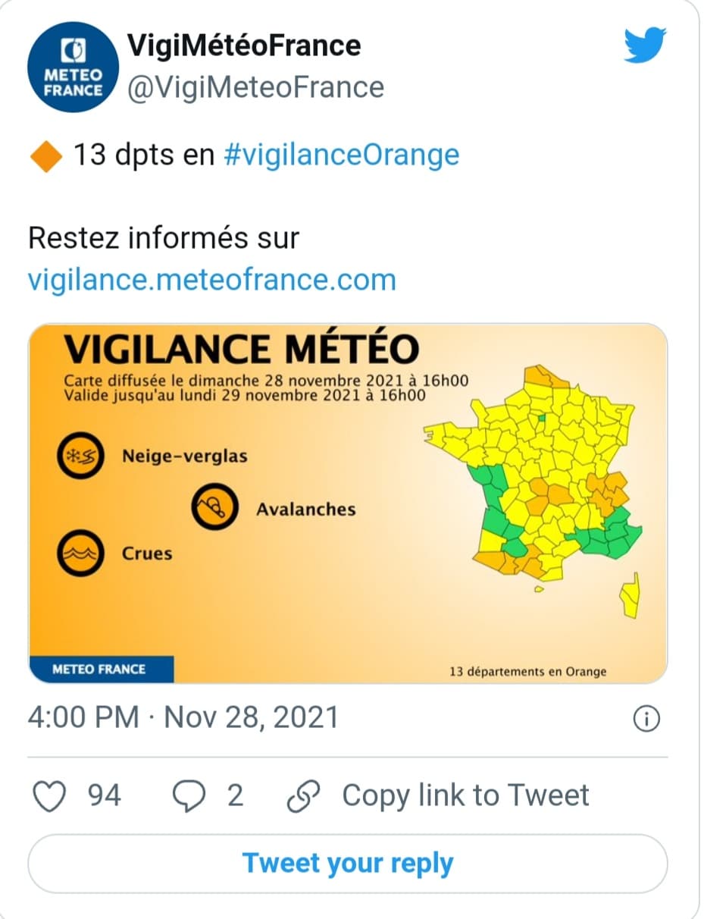Like the tweet with the heart icon
Screen dimensions: 704x919
click(x=50, y=796)
